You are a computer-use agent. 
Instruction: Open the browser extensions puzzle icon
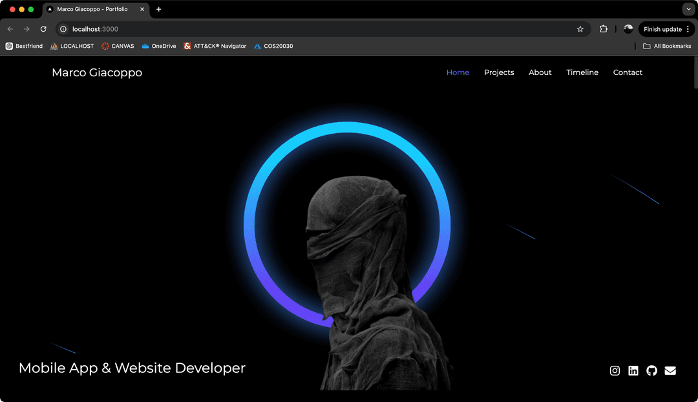[604, 29]
